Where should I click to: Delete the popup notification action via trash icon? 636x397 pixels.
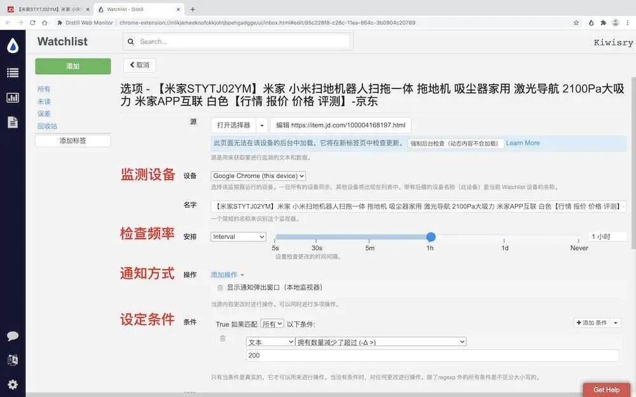pyautogui.click(x=220, y=288)
